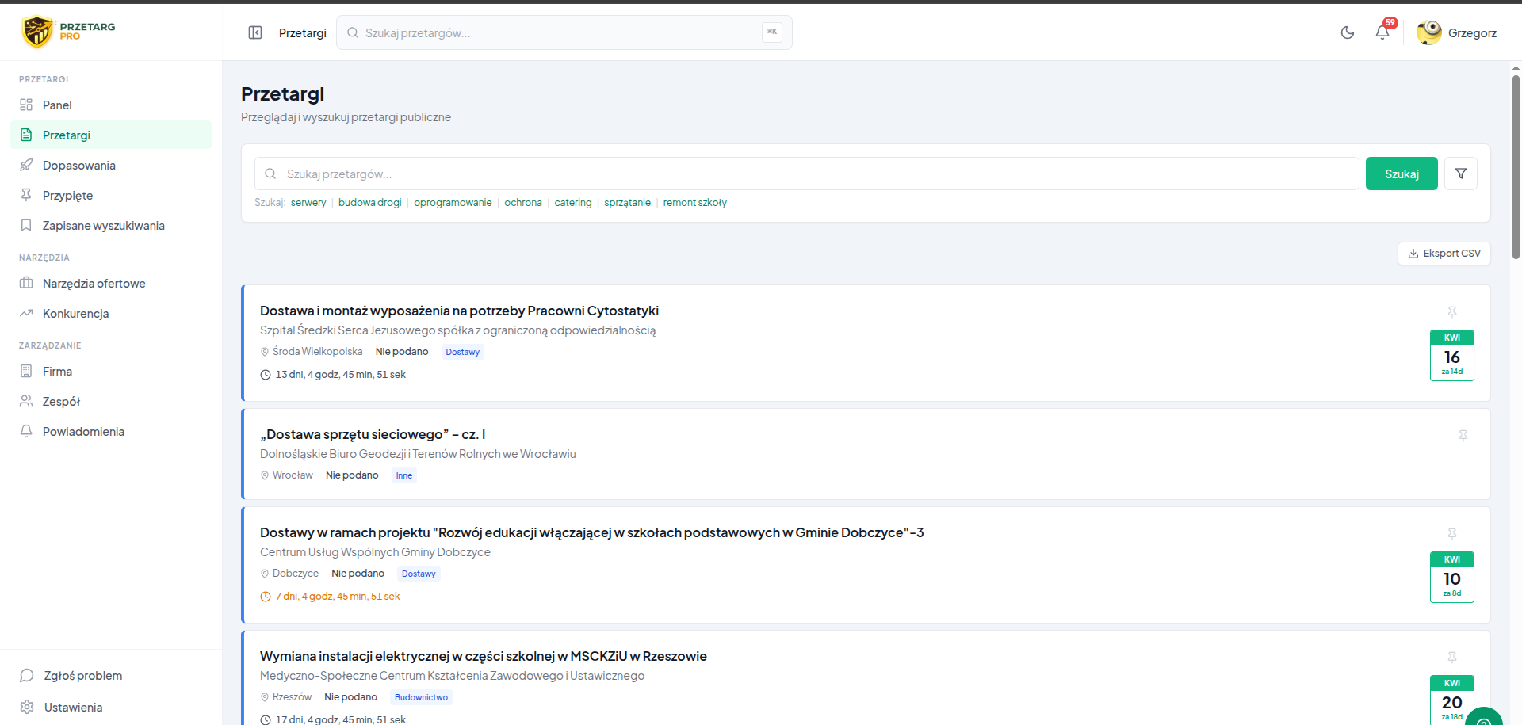
Task: Click the KWI 20 deadline calendar badge
Action: pos(1452,699)
